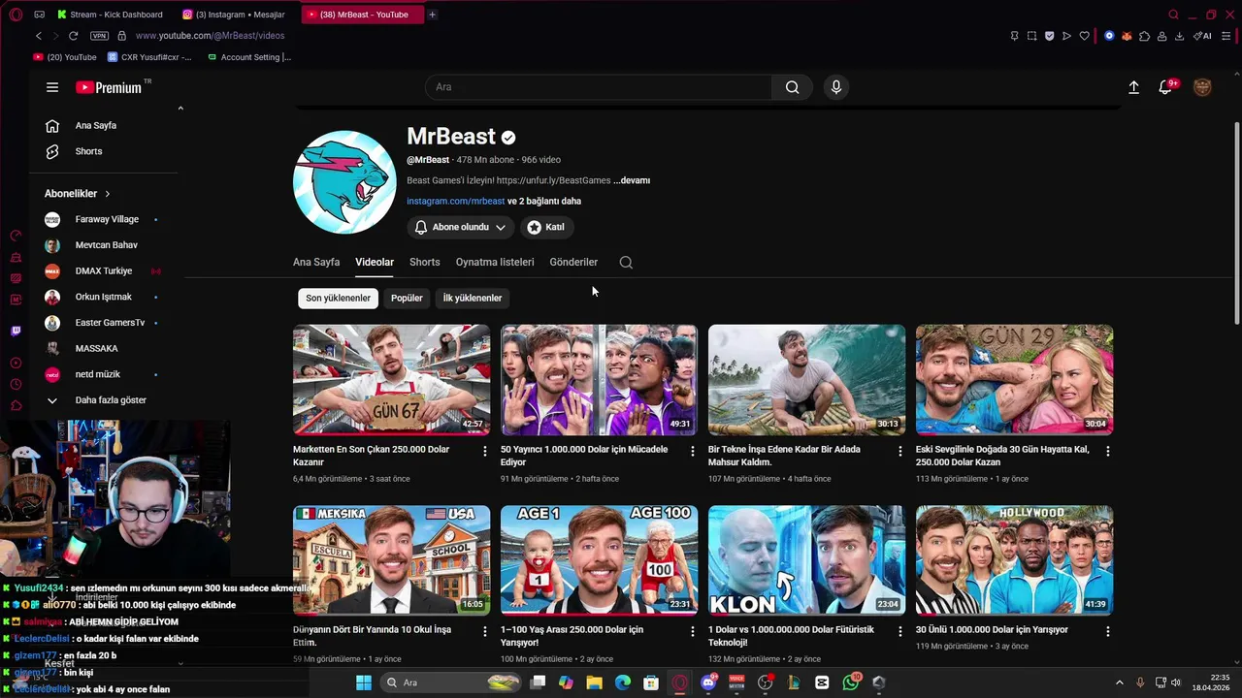Open WhatsApp from the taskbar
Viewport: 1242px width, 698px height.
tap(851, 682)
